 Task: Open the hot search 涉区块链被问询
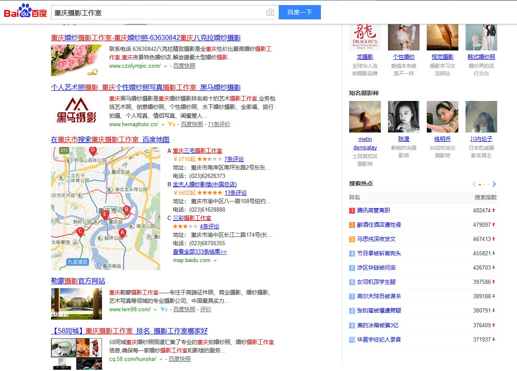pos(376,268)
